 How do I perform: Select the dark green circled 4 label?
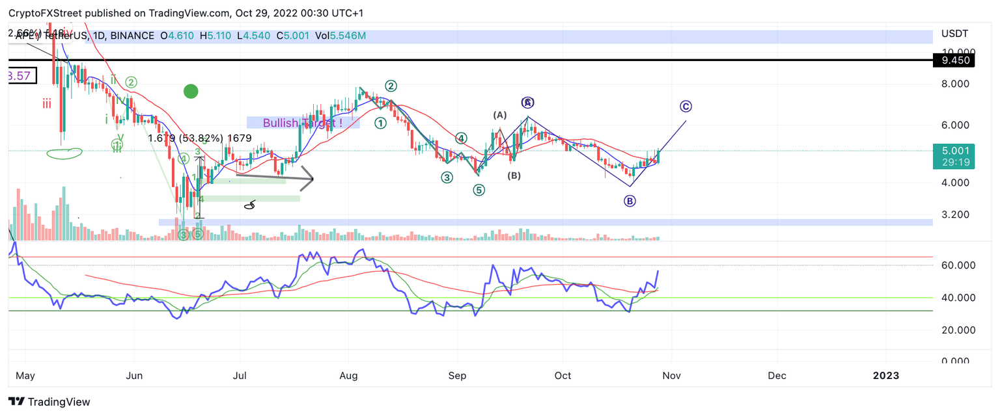pos(461,138)
